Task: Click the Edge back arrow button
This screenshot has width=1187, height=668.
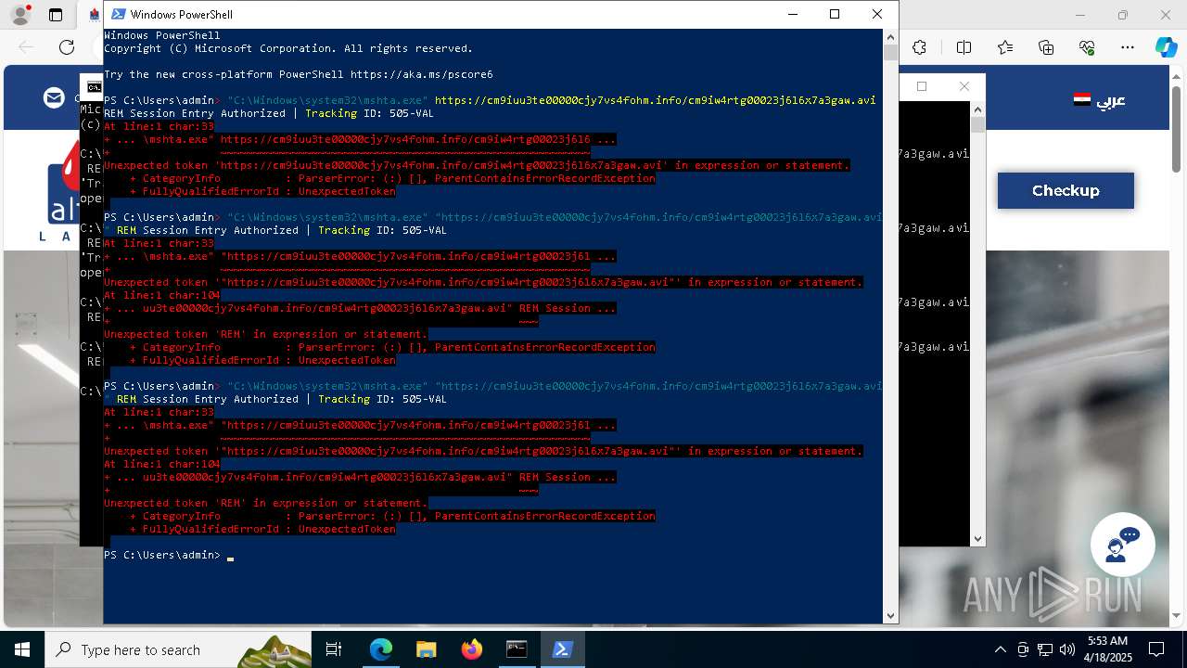Action: [x=26, y=47]
